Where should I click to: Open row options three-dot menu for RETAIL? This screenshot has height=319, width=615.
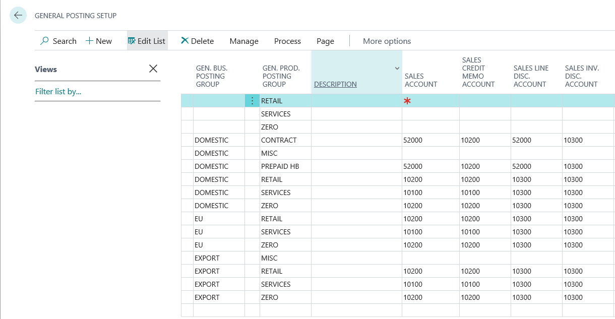[x=252, y=101]
